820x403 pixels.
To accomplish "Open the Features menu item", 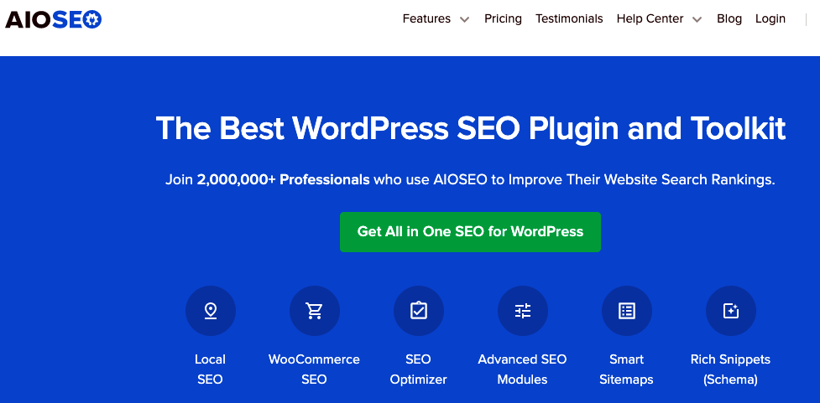I will (x=426, y=18).
